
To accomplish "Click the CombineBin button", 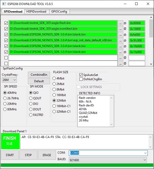I will (39, 75).
